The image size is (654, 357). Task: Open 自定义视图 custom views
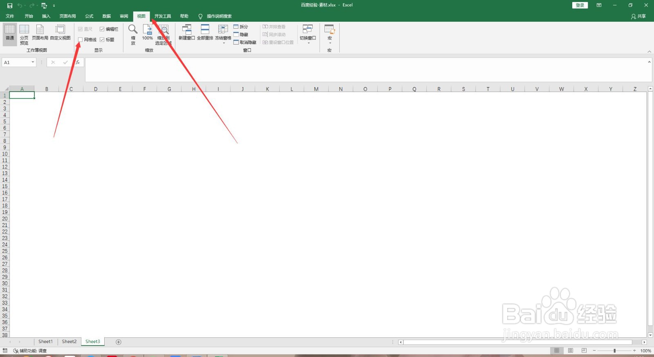(60, 32)
